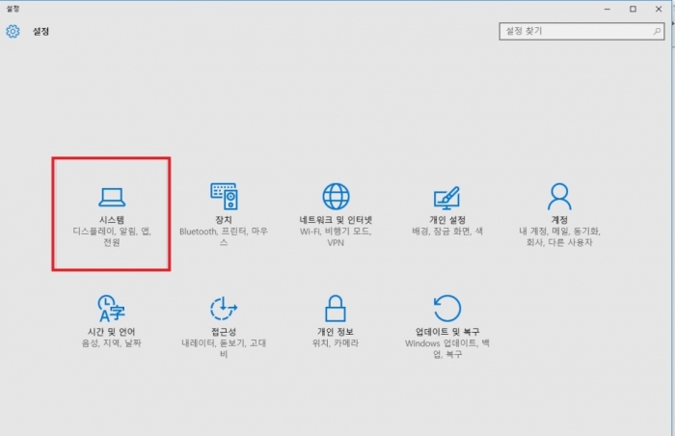Open the 개인 정보 padlock icon
This screenshot has height=436, width=675.
click(x=336, y=309)
